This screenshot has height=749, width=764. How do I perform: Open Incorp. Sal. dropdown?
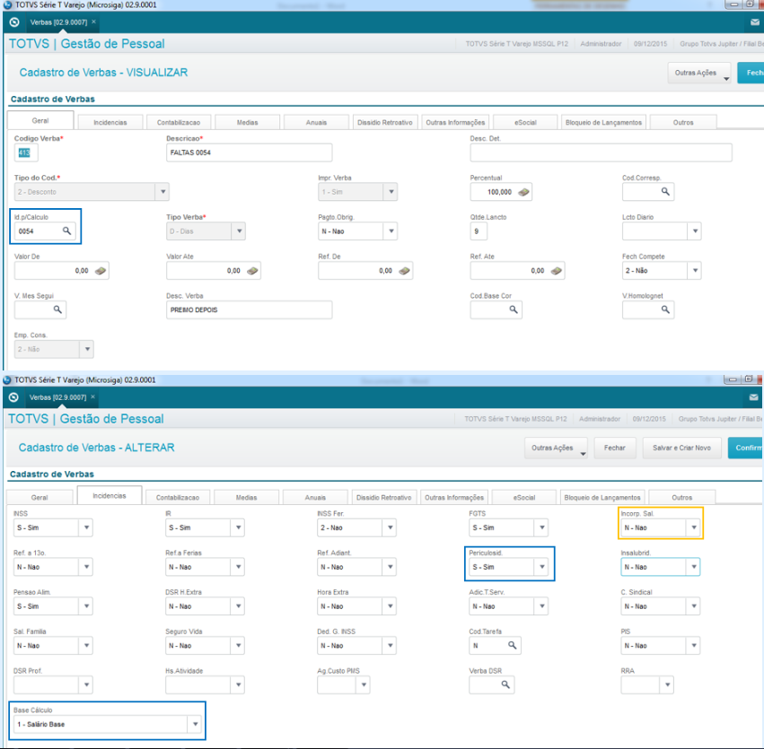(x=694, y=527)
